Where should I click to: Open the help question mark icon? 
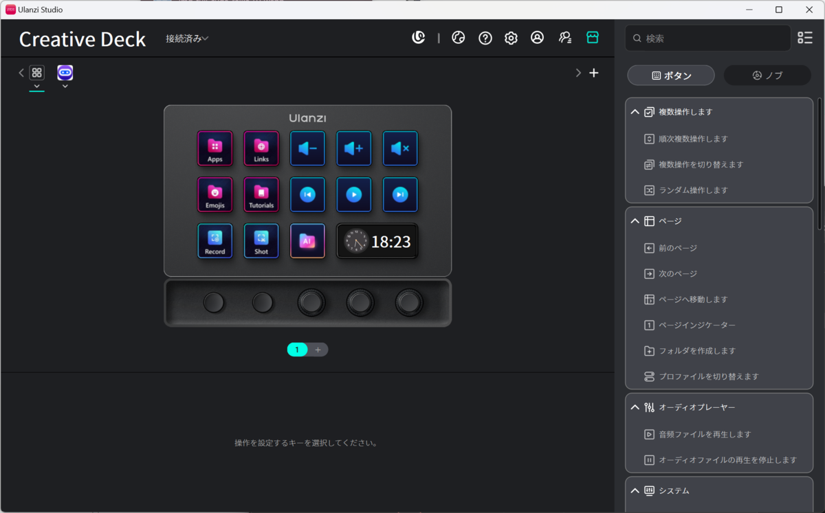click(485, 38)
